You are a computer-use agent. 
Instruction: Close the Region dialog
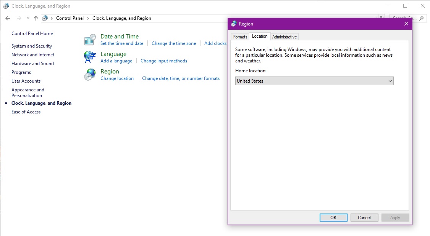[406, 24]
